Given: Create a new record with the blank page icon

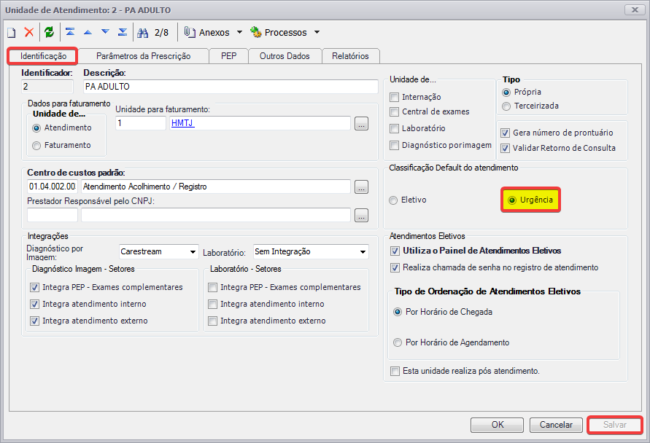Looking at the screenshot, I should tap(12, 32).
